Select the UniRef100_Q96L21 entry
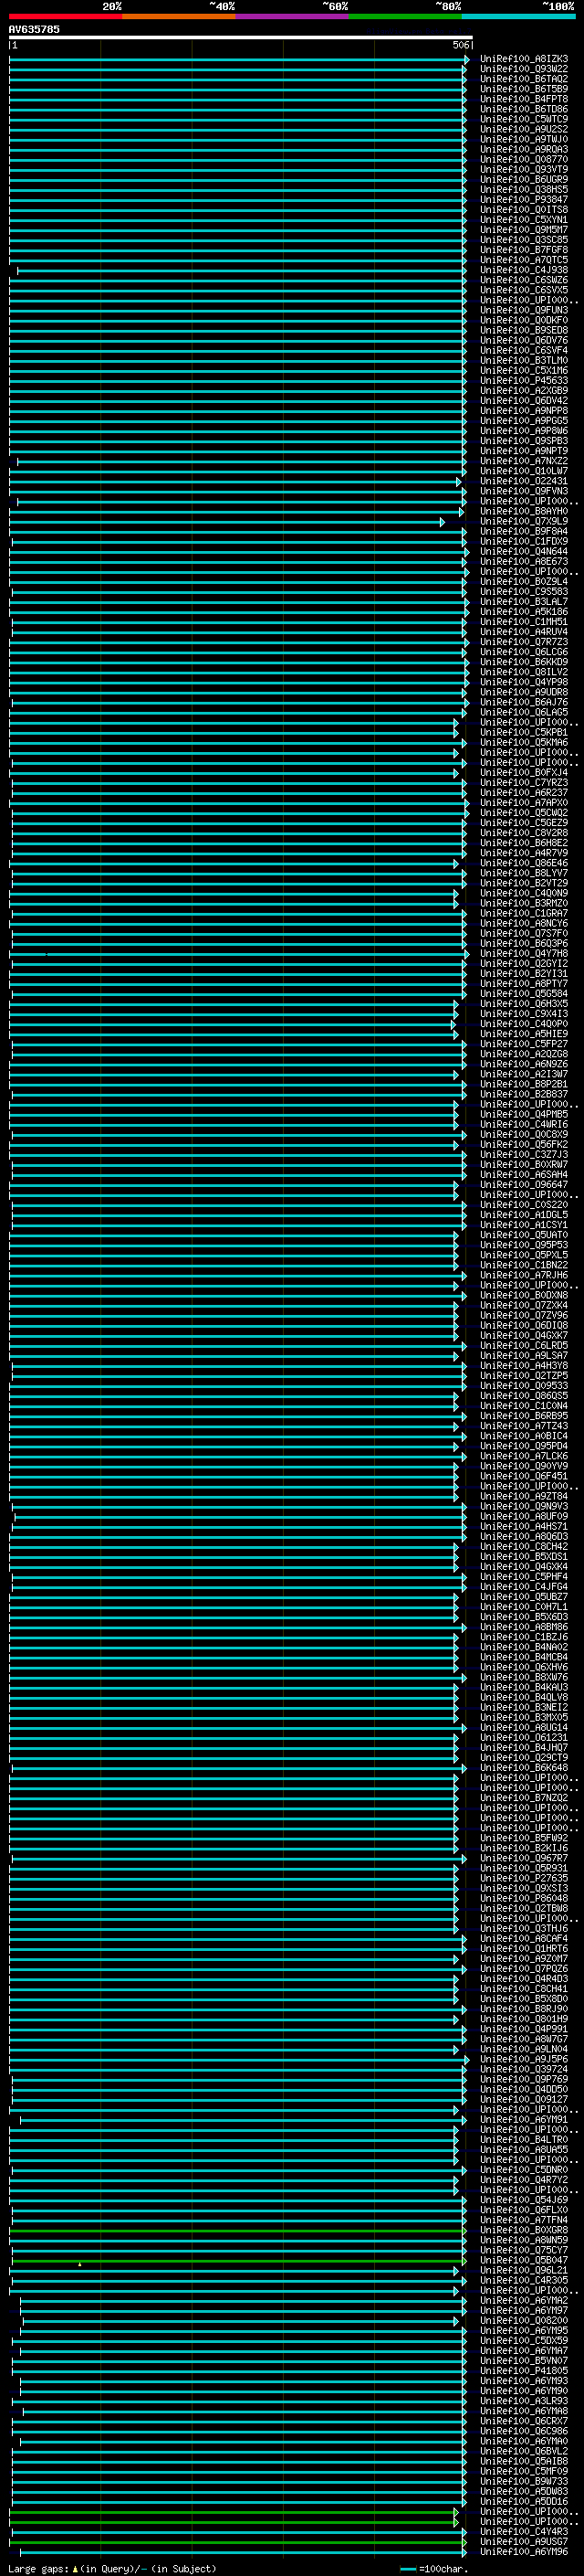Image resolution: width=584 pixels, height=2576 pixels. tap(524, 2272)
